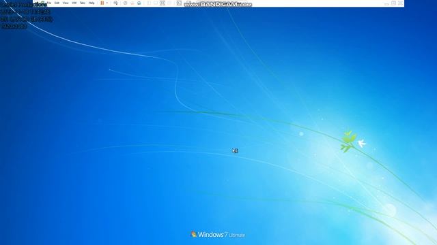Click the take snapshot clock icon
Screen dimensions: 437x245
point(126,3)
